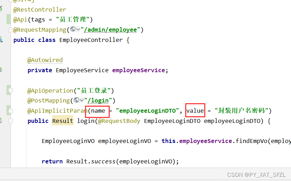Collapse the fold marker at @ApiImplicitParam line
Image resolution: width=291 pixels, height=181 pixels.
[x=11, y=111]
